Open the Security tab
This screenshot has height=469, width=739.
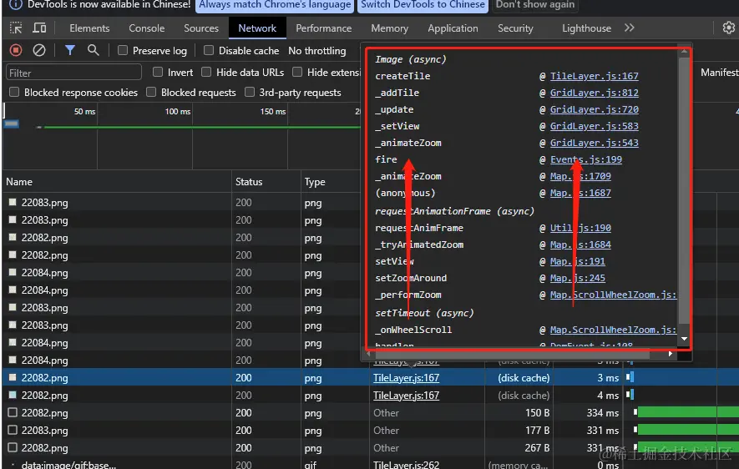515,28
